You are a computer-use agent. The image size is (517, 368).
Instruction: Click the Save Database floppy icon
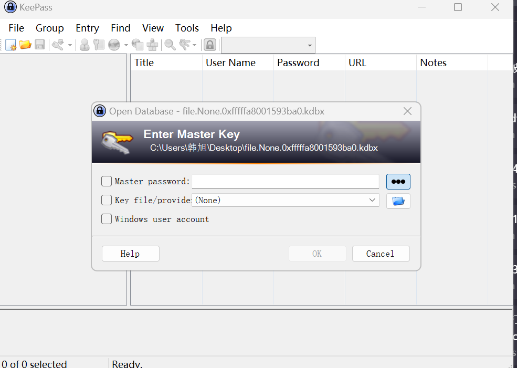pyautogui.click(x=40, y=45)
